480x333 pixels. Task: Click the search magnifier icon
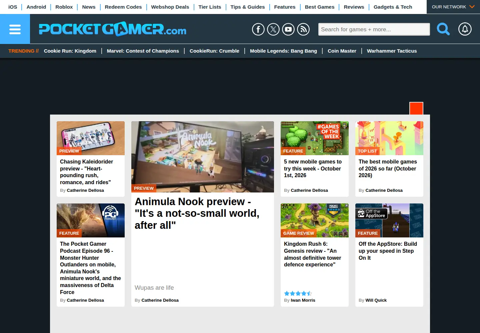[x=443, y=29]
